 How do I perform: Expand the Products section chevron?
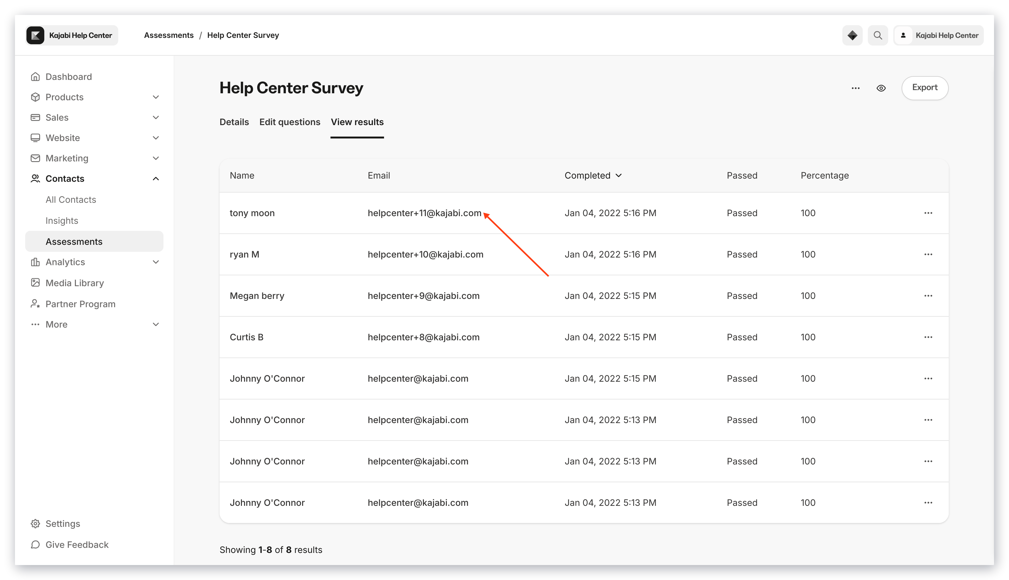(x=156, y=97)
